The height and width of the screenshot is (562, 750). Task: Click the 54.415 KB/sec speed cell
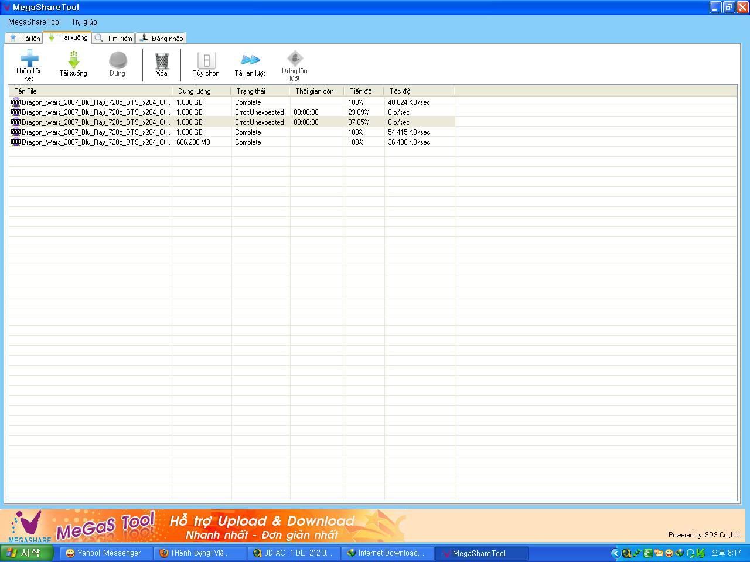coord(409,132)
